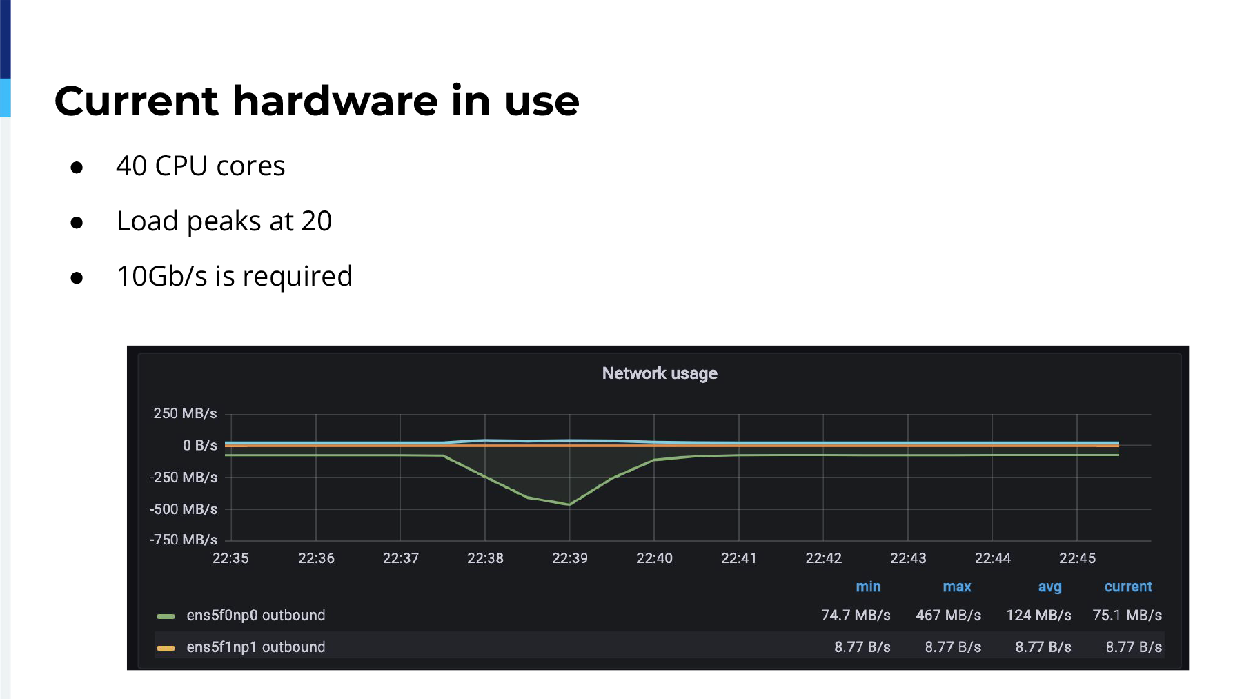Click the '0 B/s' y-axis label
The image size is (1242, 699).
click(x=200, y=446)
